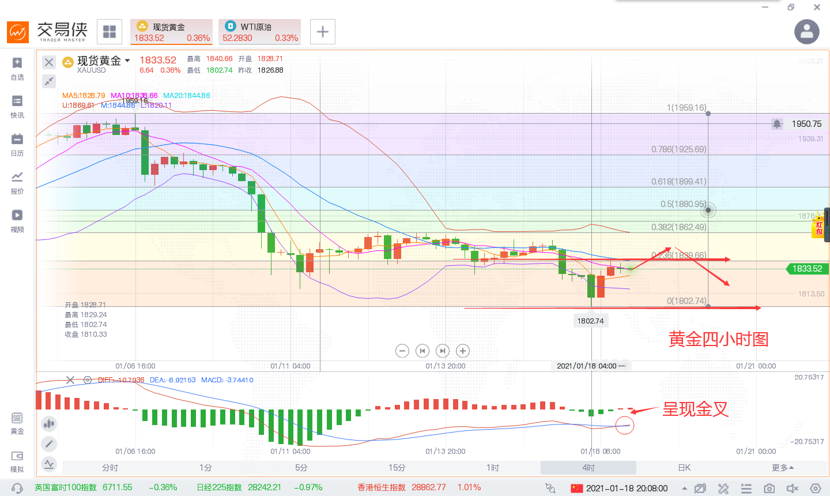
Task: Open candlestick chart type selector
Action: point(49,423)
